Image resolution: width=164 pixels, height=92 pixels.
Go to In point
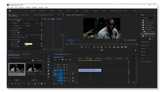(x=94, y=47)
